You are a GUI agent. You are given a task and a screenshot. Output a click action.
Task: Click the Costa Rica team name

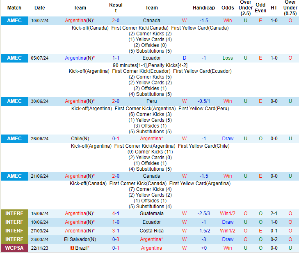coord(151,231)
